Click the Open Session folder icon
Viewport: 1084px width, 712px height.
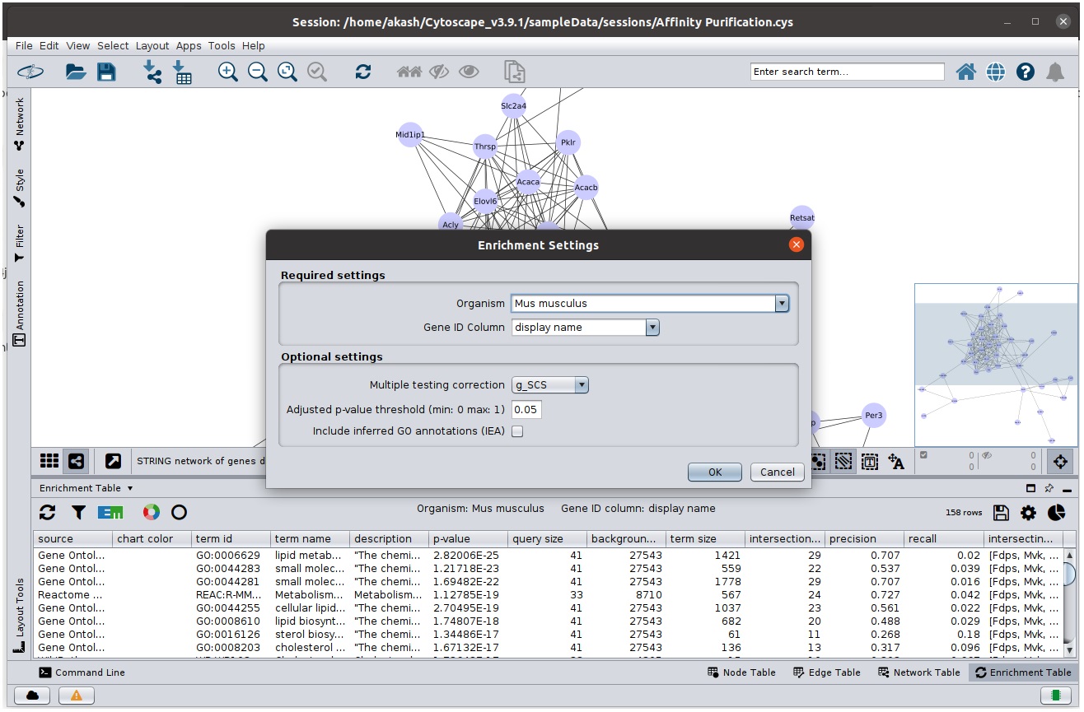point(76,72)
